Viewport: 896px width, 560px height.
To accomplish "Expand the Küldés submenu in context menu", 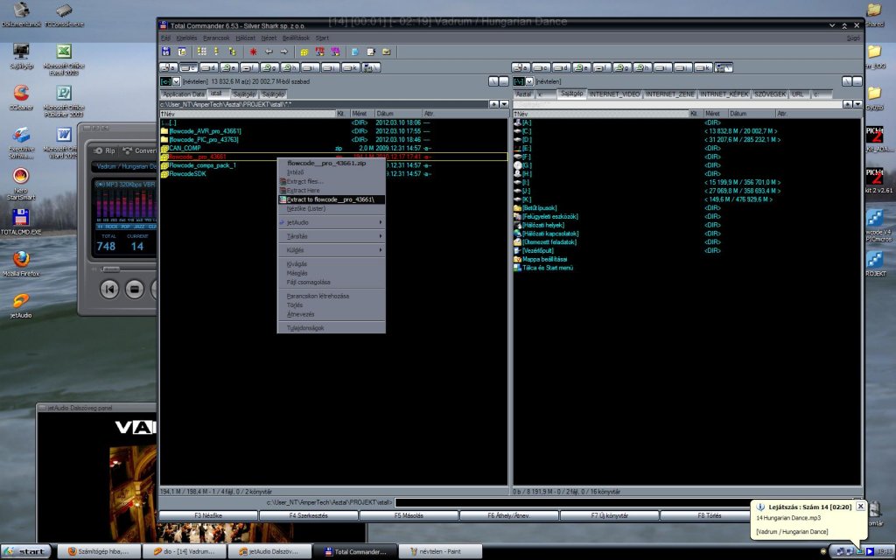I will point(331,249).
